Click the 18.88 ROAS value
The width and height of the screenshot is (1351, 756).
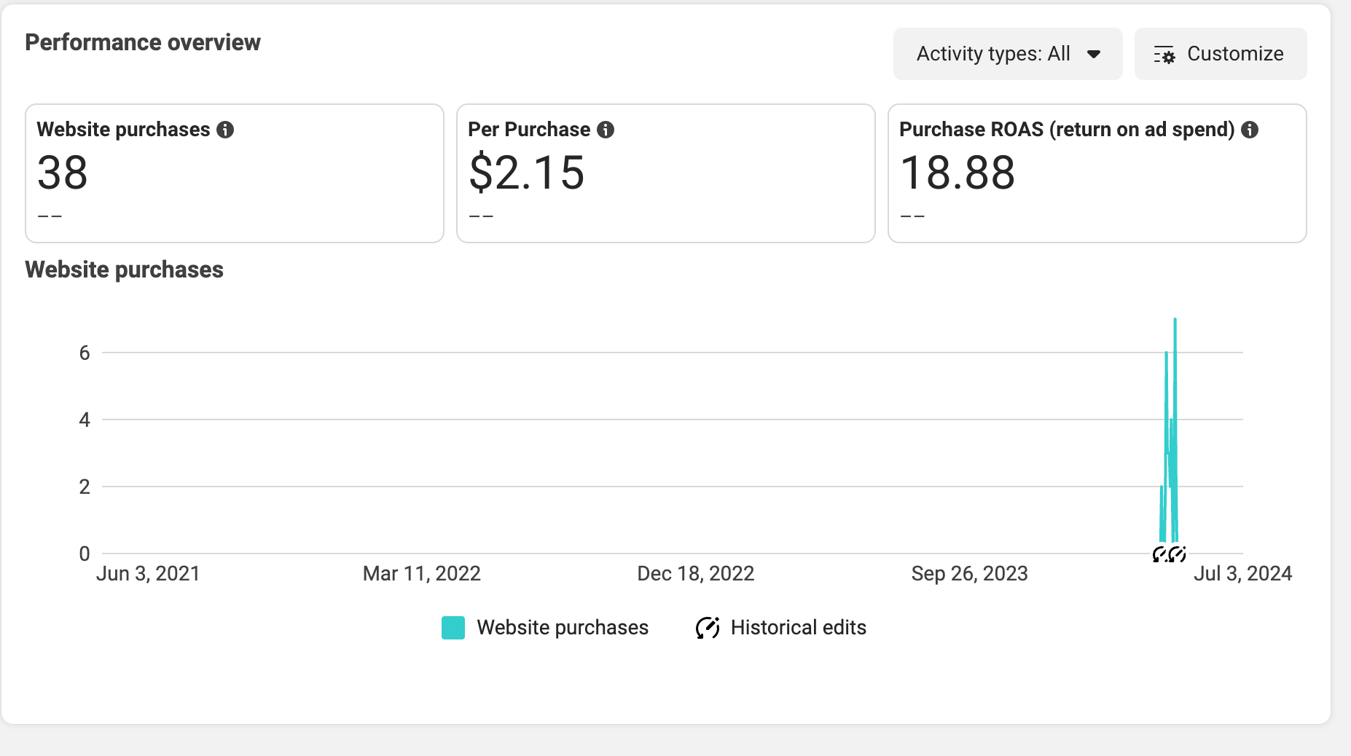[x=958, y=173]
